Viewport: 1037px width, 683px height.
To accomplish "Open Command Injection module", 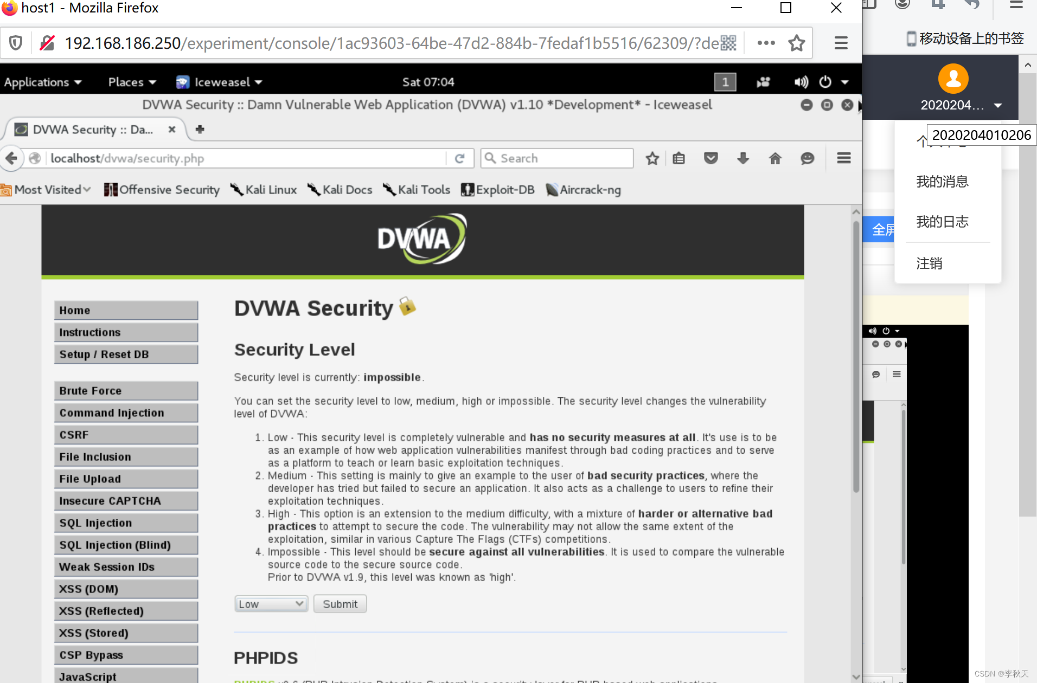I will coord(126,413).
